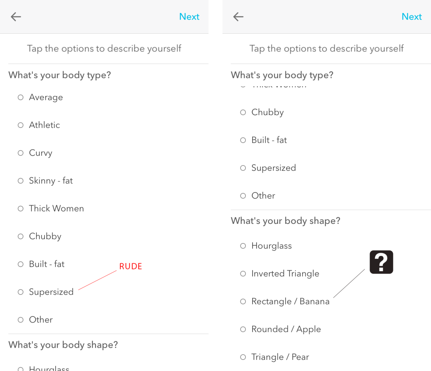Select the Hourglass shape in right screen
The image size is (431, 371).
point(243,246)
